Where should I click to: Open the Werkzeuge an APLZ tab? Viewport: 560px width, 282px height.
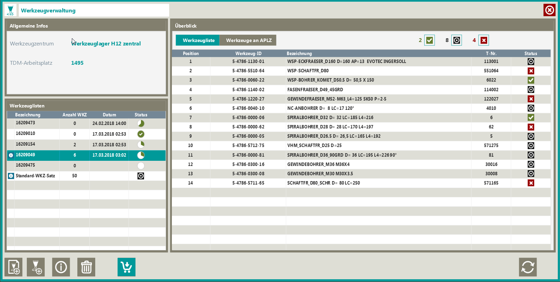249,40
